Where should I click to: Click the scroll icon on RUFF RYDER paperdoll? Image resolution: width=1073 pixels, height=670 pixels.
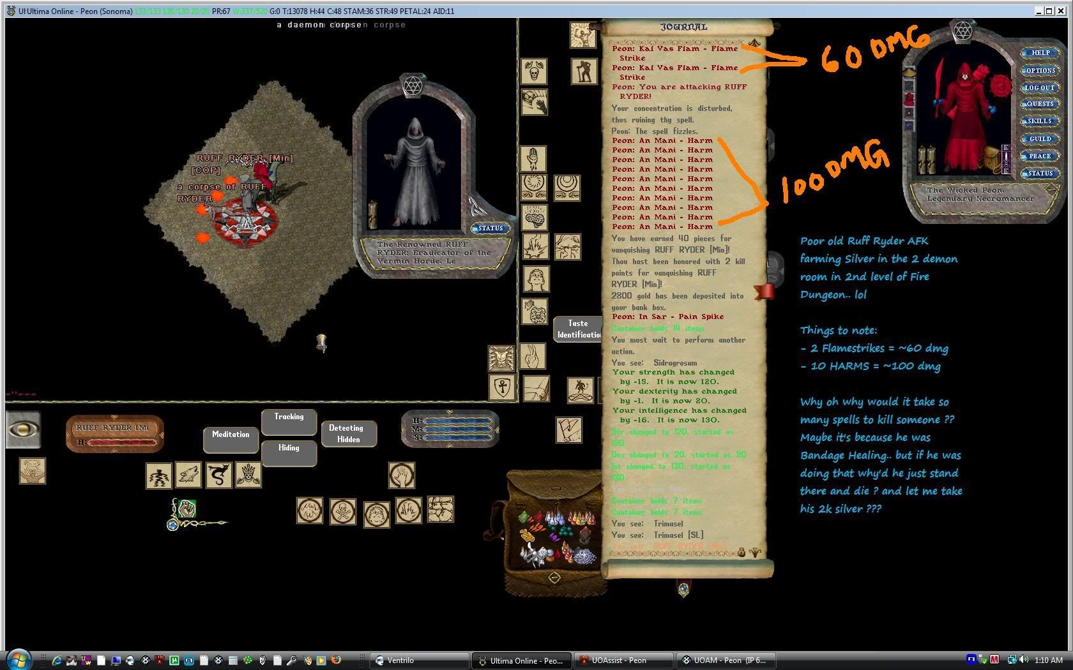pos(374,215)
